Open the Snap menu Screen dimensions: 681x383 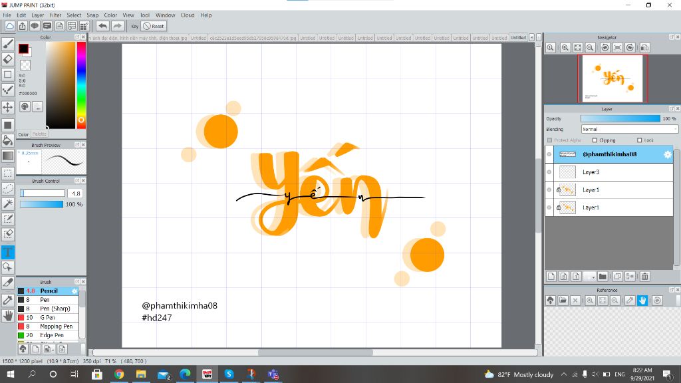(92, 15)
